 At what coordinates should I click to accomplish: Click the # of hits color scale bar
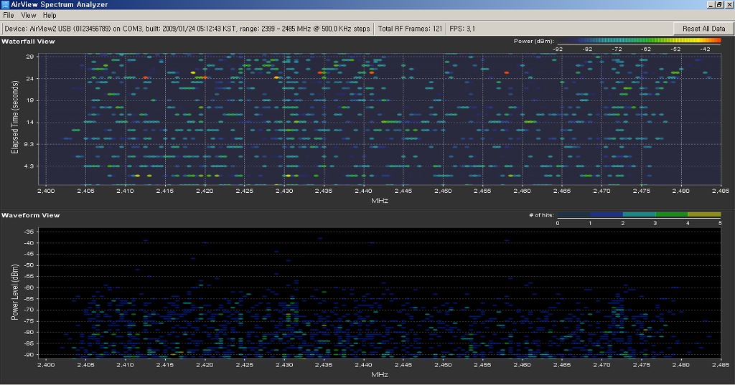pyautogui.click(x=639, y=214)
